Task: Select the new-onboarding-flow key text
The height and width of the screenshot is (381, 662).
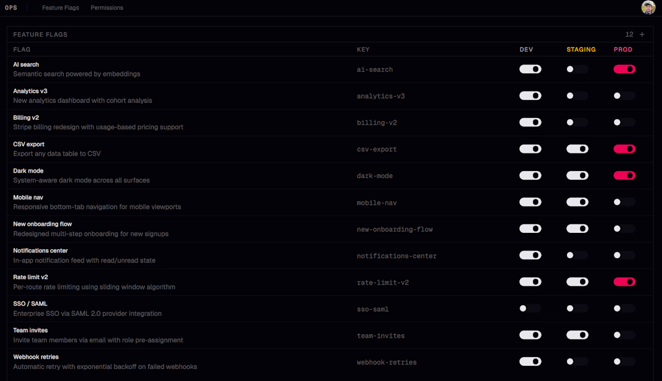Action: click(394, 229)
